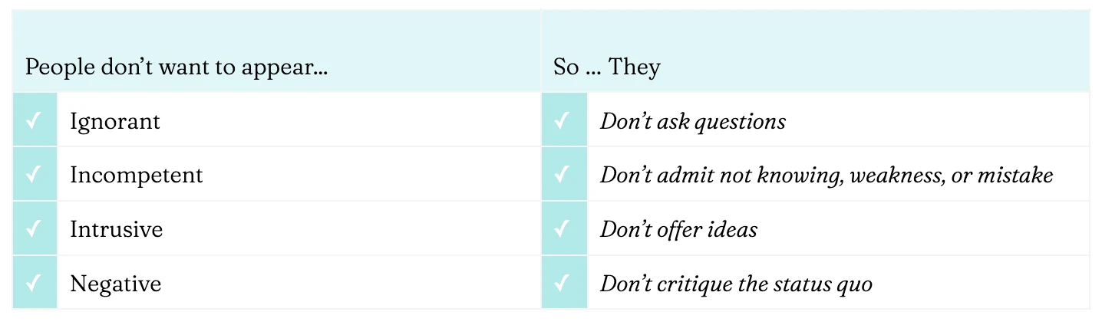This screenshot has height=325, width=1102.
Task: Click the Negative text cell
Action: tap(116, 284)
